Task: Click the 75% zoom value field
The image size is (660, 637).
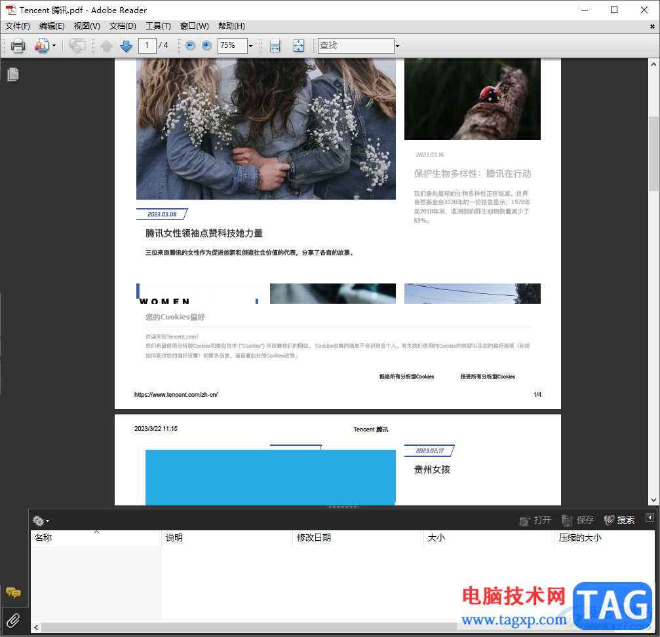Action: pos(233,45)
